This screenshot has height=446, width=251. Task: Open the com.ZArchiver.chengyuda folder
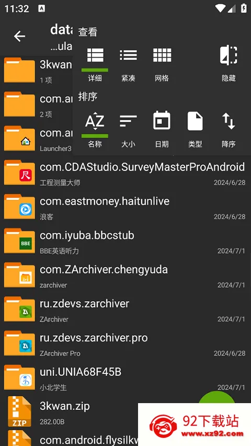point(125,276)
